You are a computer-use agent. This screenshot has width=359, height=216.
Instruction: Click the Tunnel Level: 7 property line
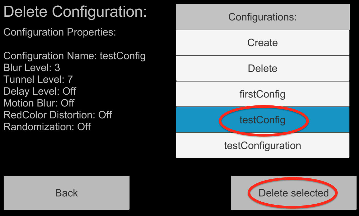click(x=38, y=79)
